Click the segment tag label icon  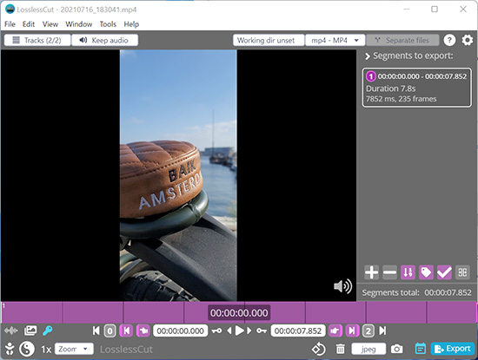pyautogui.click(x=426, y=272)
